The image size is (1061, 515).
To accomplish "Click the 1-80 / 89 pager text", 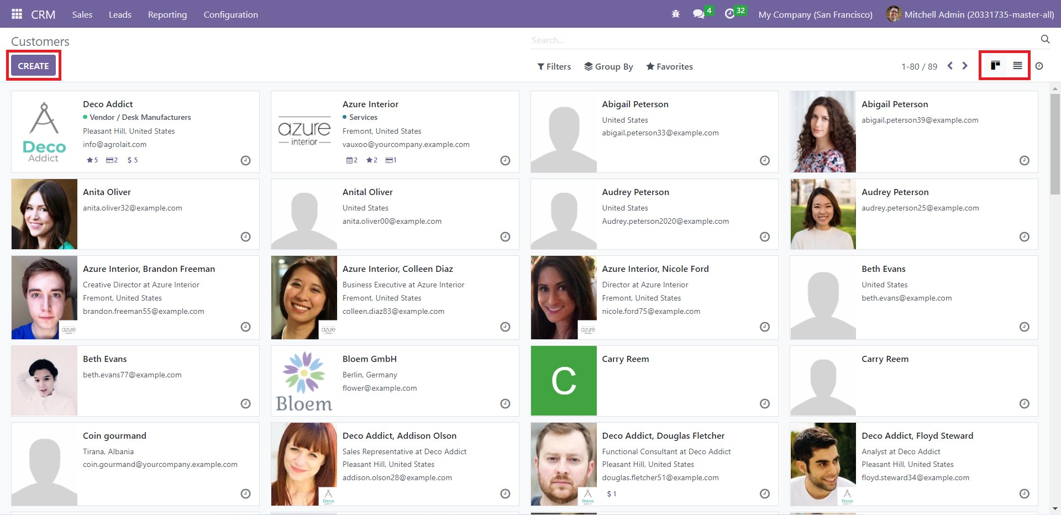I will pos(919,66).
